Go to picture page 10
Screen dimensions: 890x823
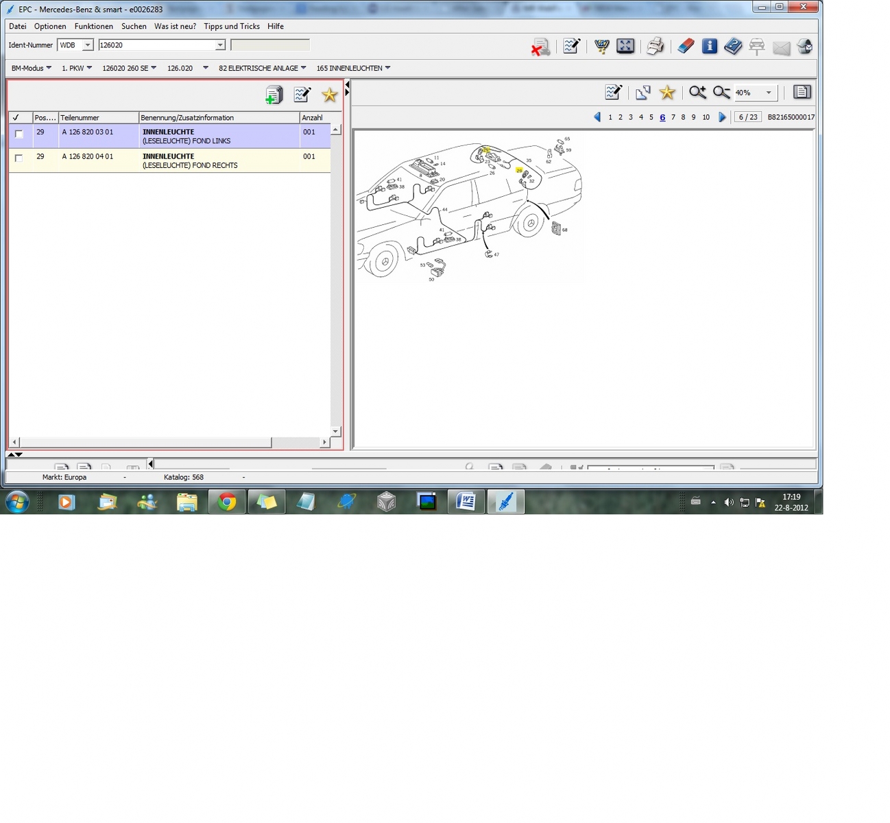click(x=706, y=117)
